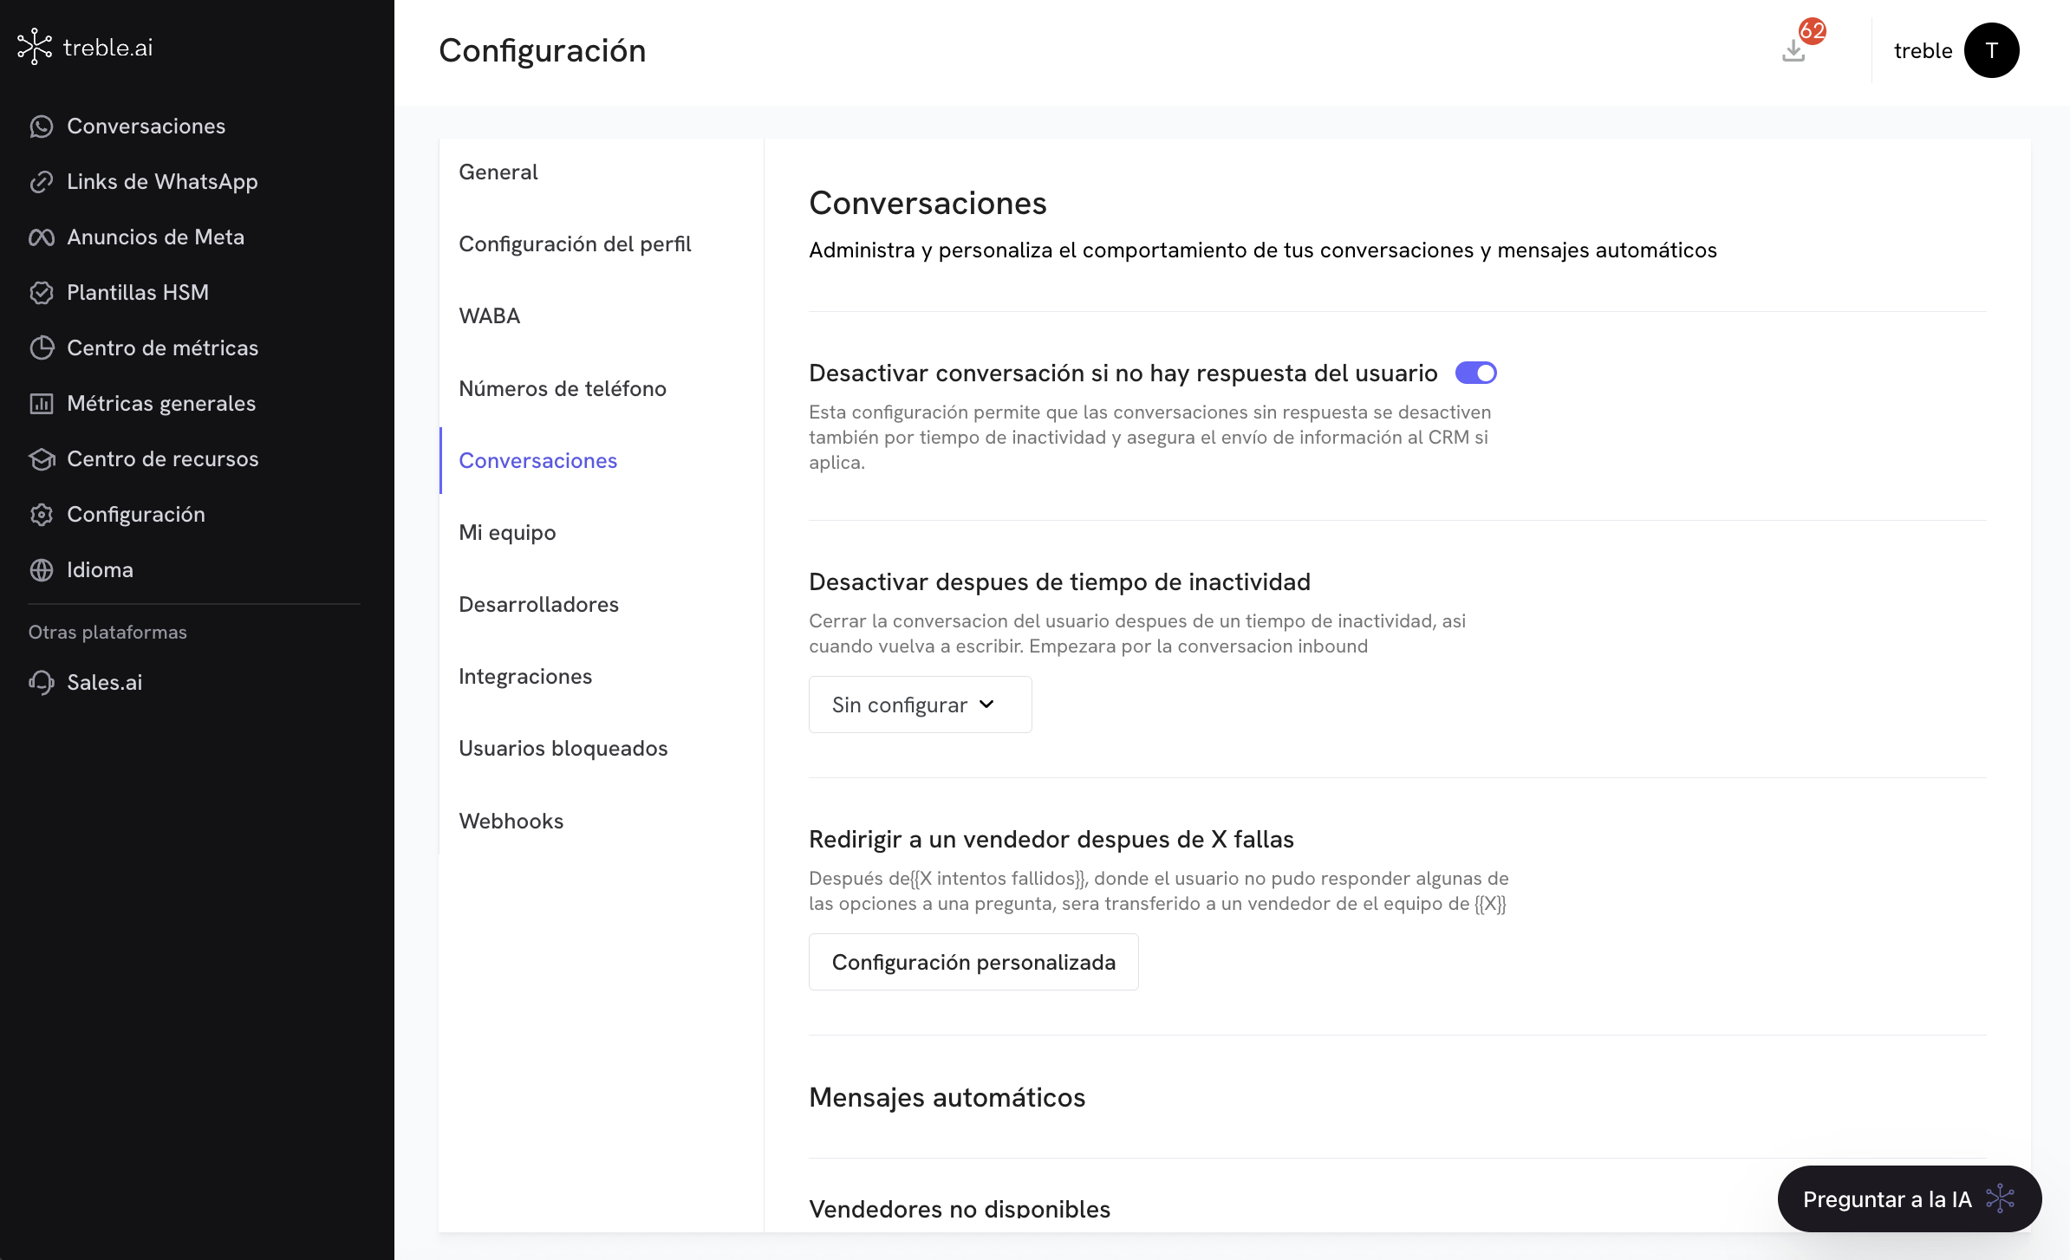
Task: Open the Preguntar a la IA assistant
Action: pos(1909,1199)
